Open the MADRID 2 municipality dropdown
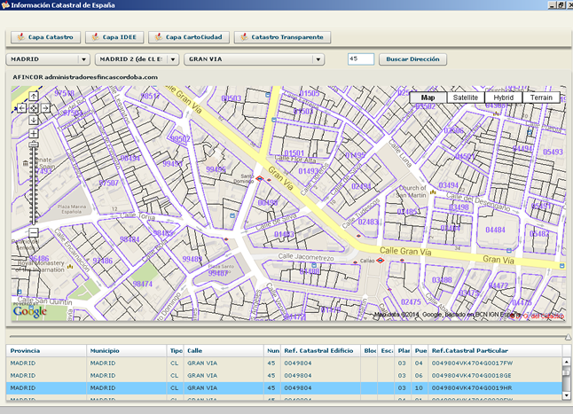This screenshot has height=414, width=573. pyautogui.click(x=137, y=59)
